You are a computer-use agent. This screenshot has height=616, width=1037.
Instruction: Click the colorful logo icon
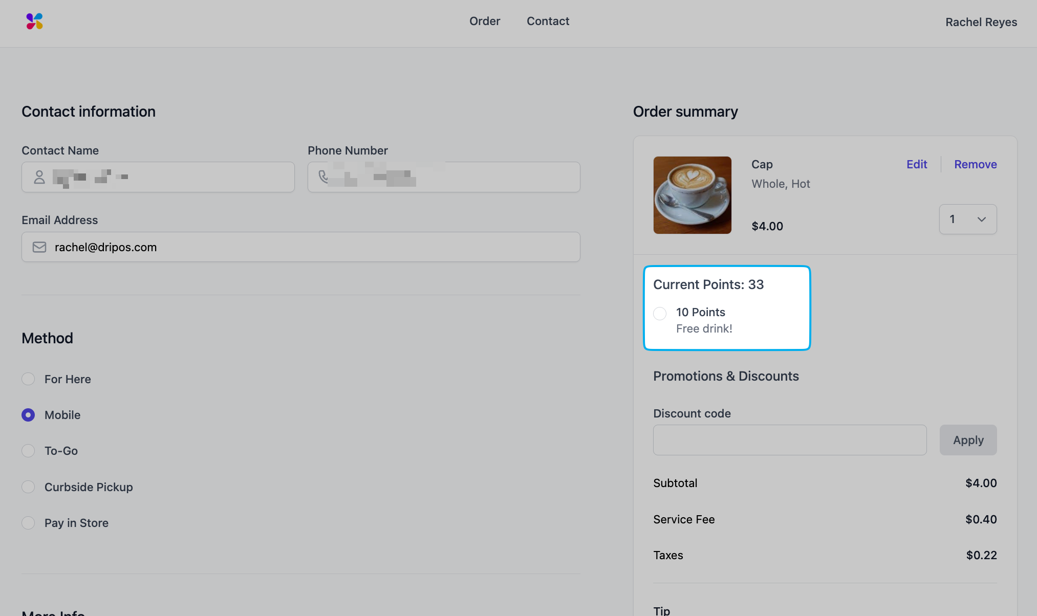[x=34, y=21]
